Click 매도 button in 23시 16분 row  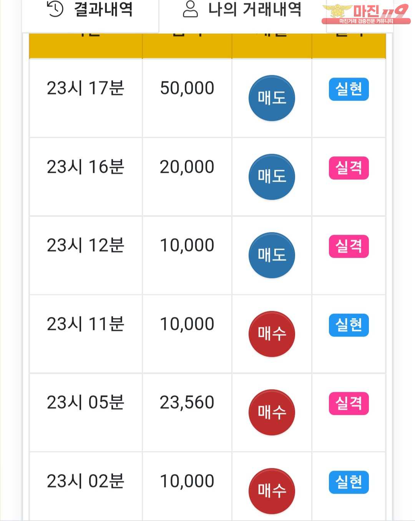(x=272, y=177)
